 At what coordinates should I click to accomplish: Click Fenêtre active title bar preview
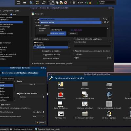tap(70, 23)
